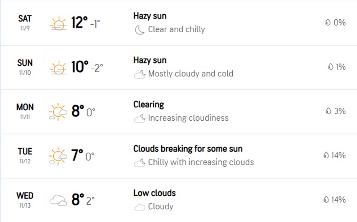Click Sunday's 1% precipitation chance

click(x=340, y=67)
